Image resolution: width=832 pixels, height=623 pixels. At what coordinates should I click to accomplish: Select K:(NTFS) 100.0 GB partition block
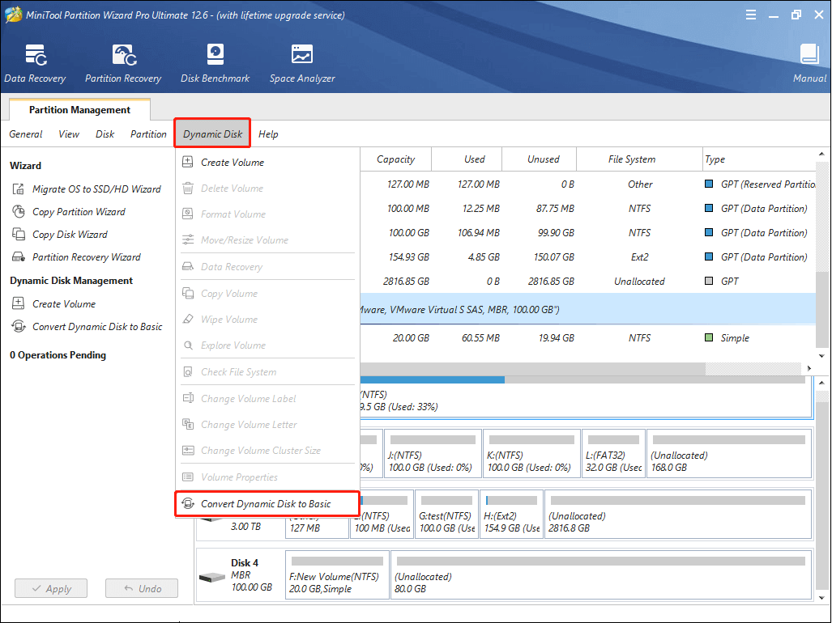[x=531, y=453]
